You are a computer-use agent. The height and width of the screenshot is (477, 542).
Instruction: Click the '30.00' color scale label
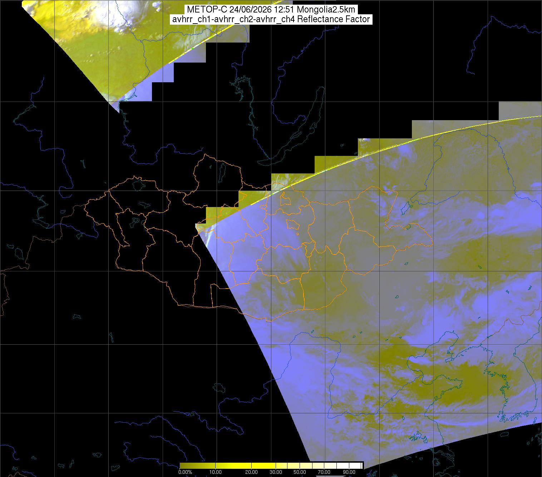click(x=276, y=472)
